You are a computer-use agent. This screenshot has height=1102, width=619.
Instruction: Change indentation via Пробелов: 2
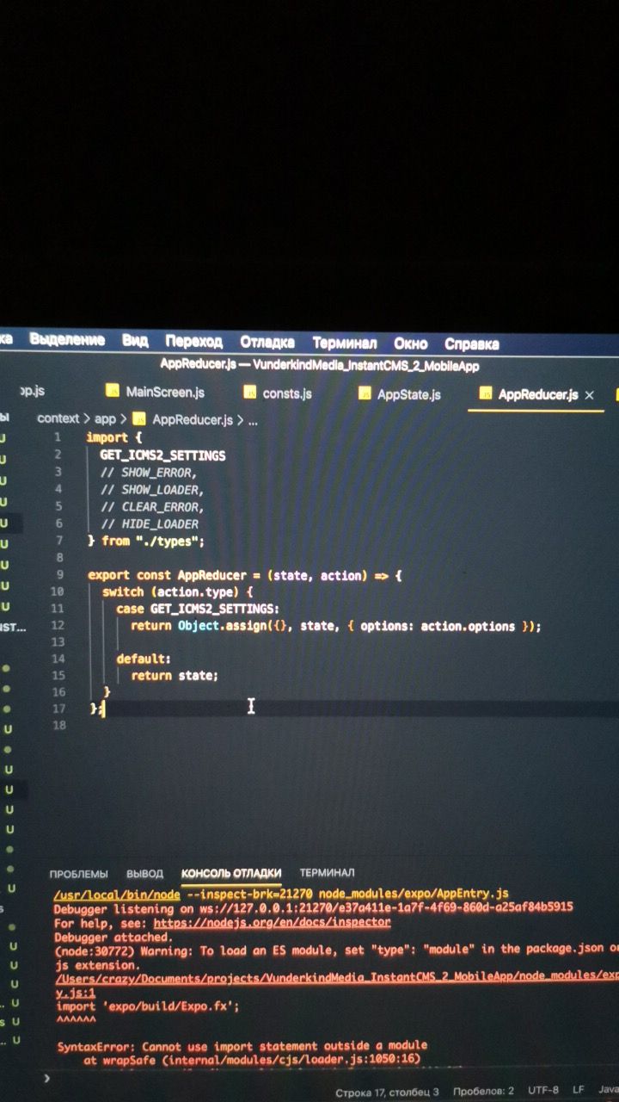pyautogui.click(x=483, y=1091)
